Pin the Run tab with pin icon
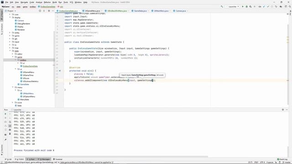The width and height of the screenshot is (292, 164). (x=5, y=139)
